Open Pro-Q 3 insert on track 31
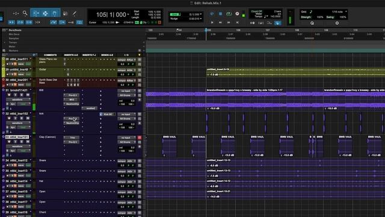This screenshot has width=385, height=217. (x=72, y=95)
